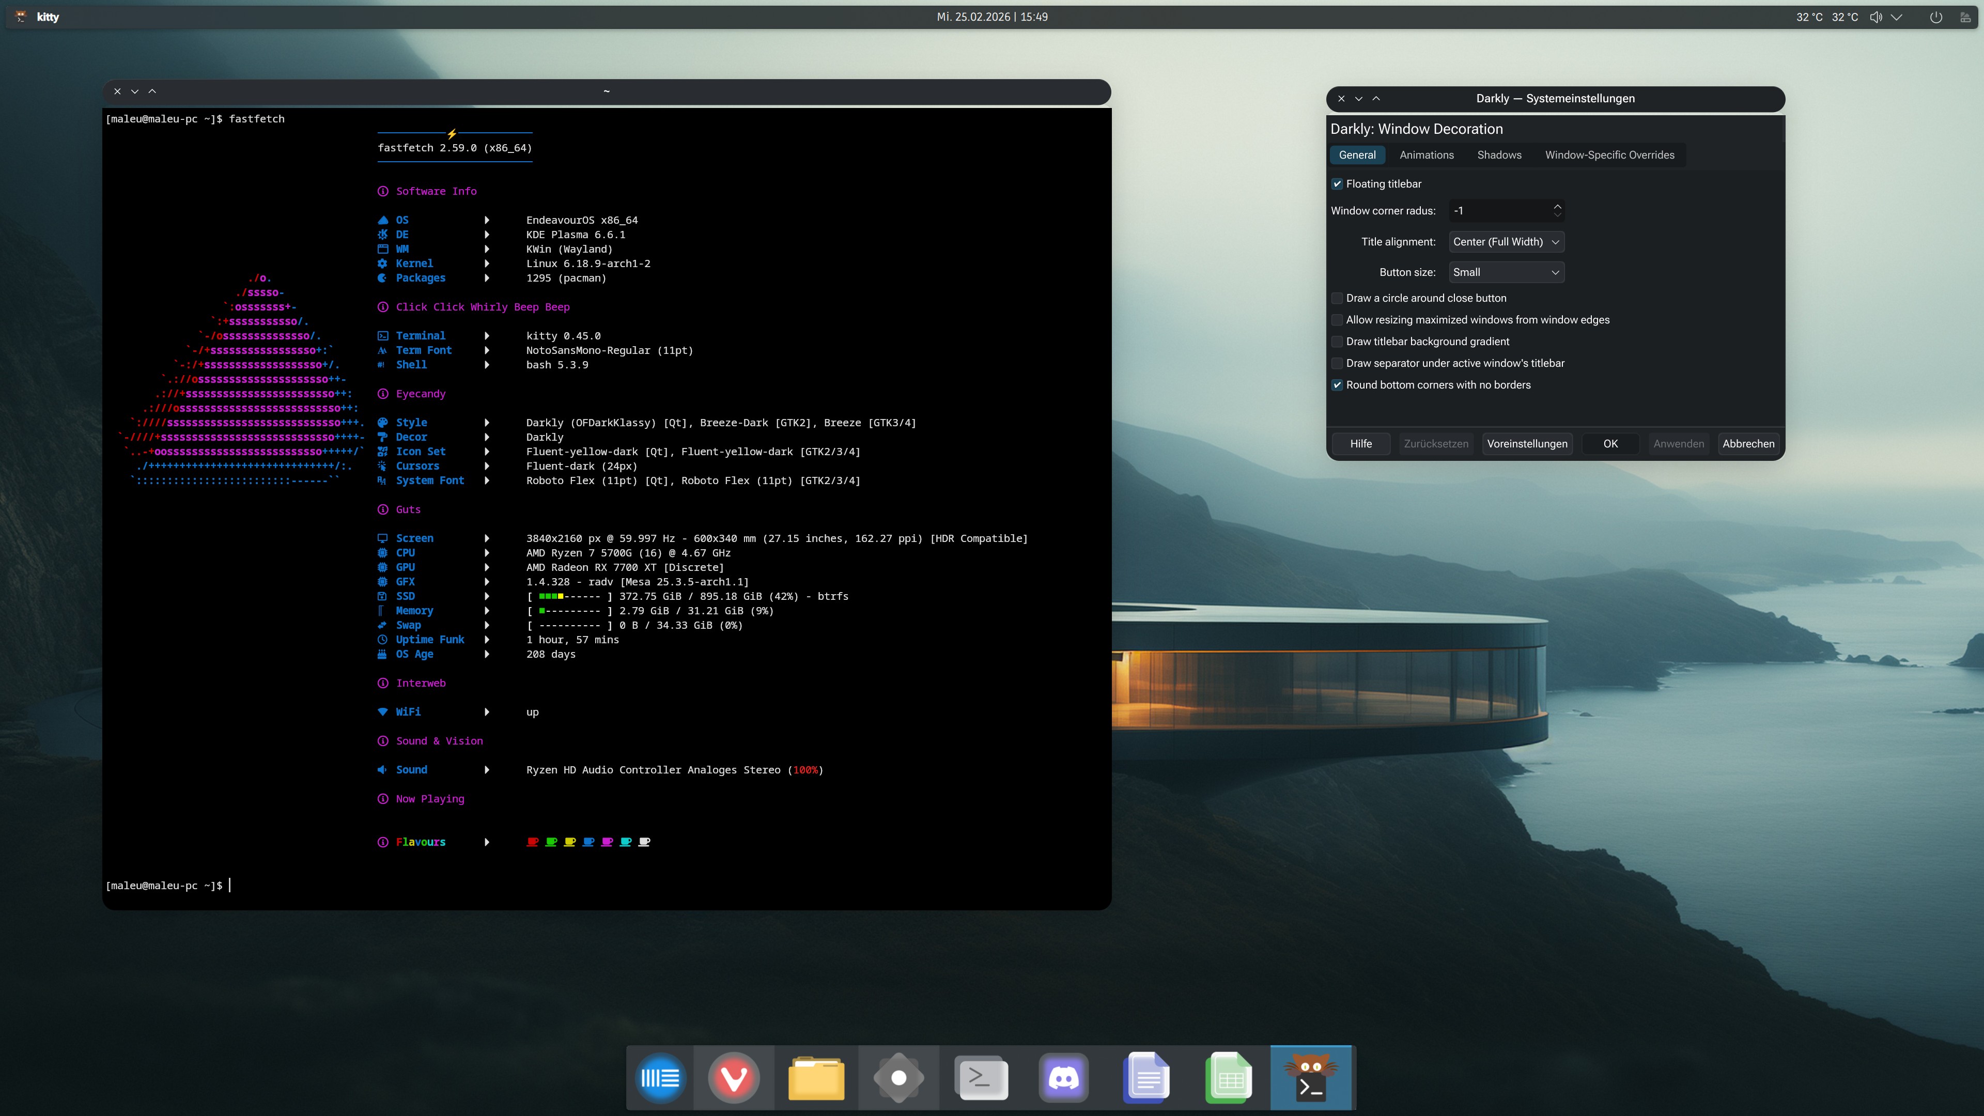Screen dimensions: 1984x1116
Task: Open the blue text document app icon
Action: coord(1146,1077)
